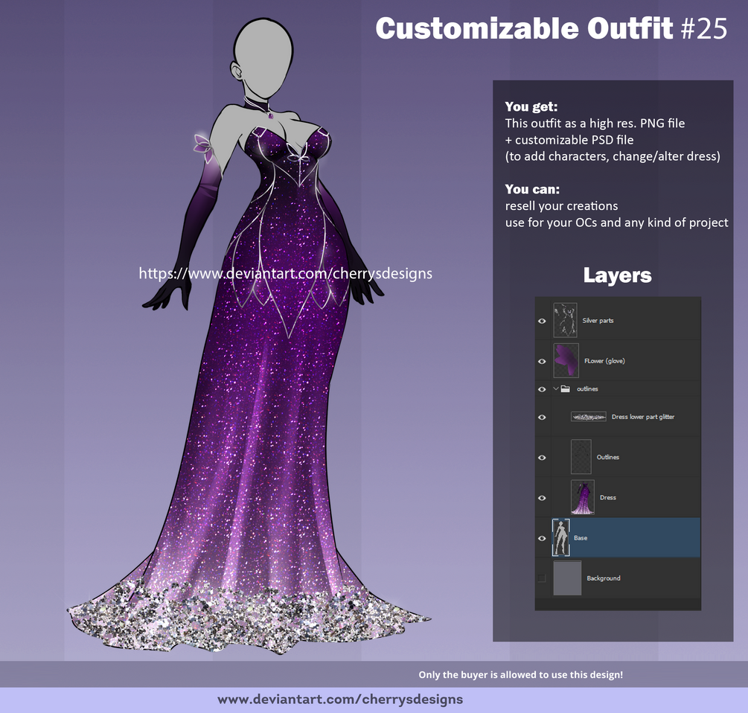748x713 pixels.
Task: Click the gray Background layer thumbnail
Action: [567, 578]
